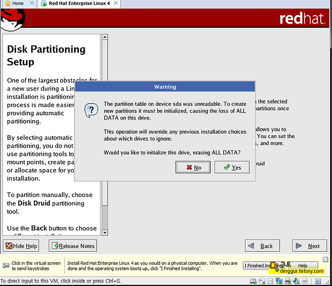This screenshot has width=332, height=286.
Task: Click the Disk Partitioning Setup heading
Action: coord(46,56)
